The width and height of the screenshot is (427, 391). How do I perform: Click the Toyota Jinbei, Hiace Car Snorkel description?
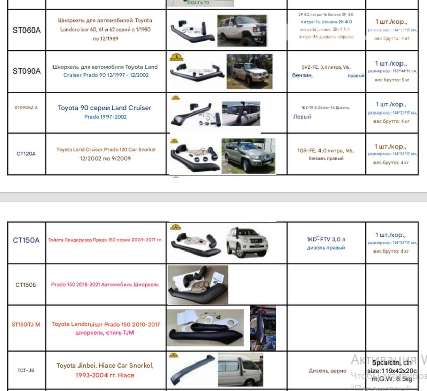105,370
